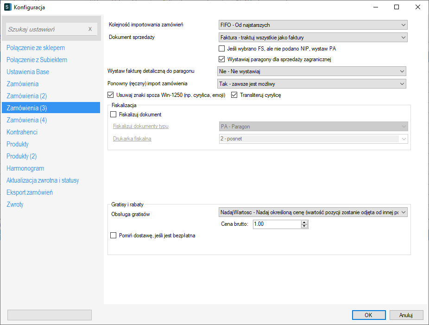The height and width of the screenshot is (325, 429).
Task: Toggle Usuwaj znaki spoza Win-1250 checkbox
Action: pyautogui.click(x=110, y=95)
